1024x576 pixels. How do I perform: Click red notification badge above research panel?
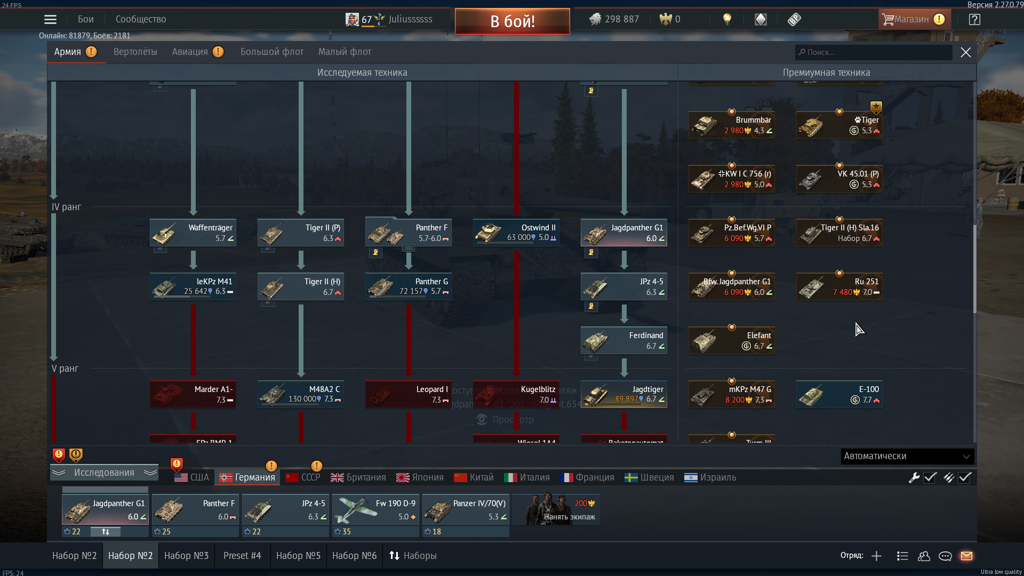(x=59, y=455)
